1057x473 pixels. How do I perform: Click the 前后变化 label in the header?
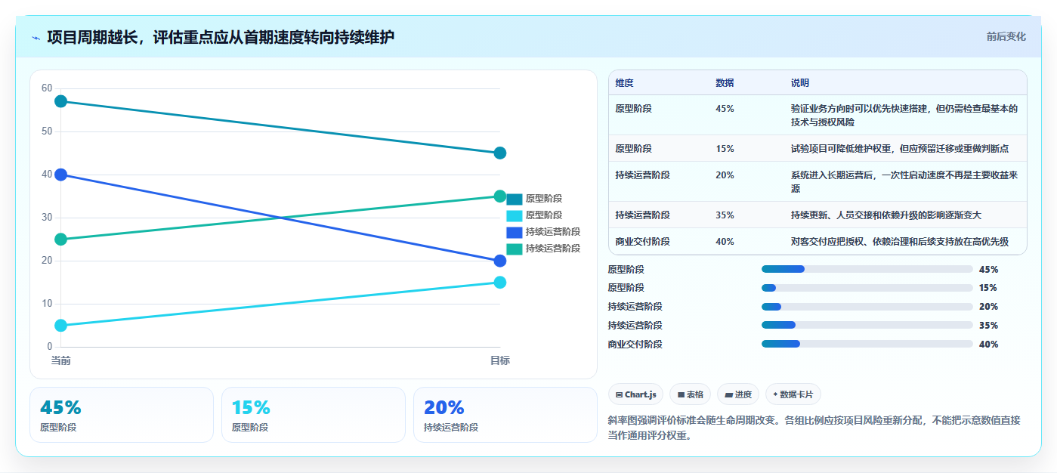click(1006, 36)
